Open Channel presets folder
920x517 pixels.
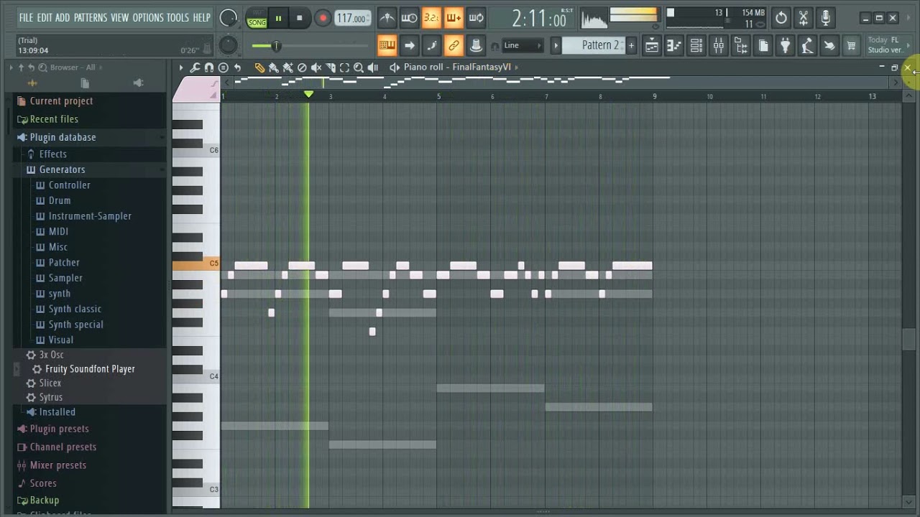pos(63,447)
